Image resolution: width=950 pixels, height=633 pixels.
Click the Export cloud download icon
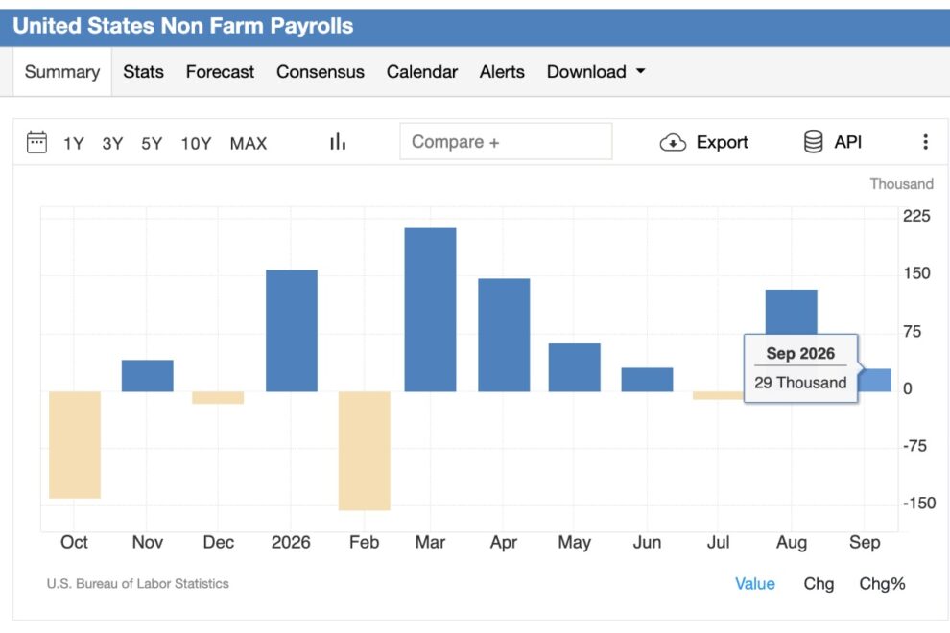click(673, 142)
